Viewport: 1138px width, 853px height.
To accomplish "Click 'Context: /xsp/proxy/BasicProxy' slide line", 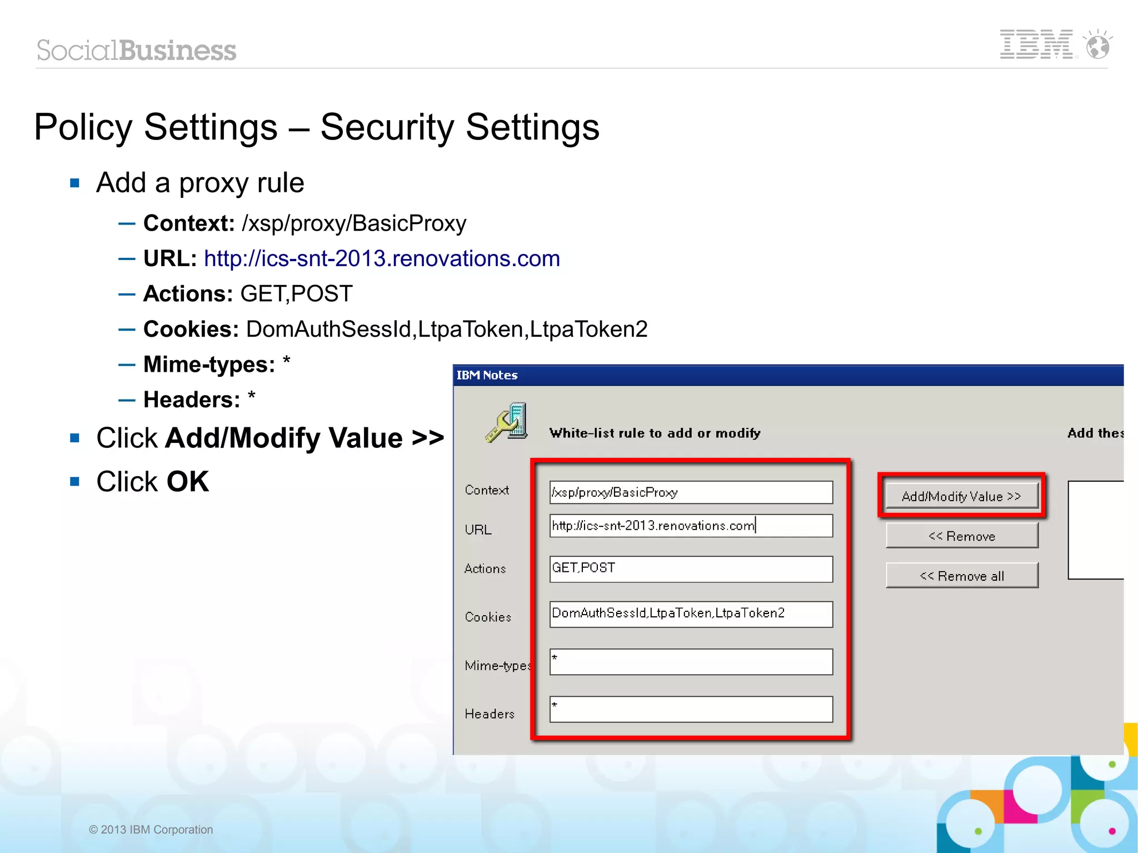I will [305, 223].
